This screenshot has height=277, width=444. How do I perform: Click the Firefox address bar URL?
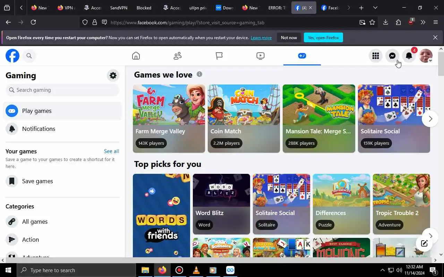[x=187, y=23]
